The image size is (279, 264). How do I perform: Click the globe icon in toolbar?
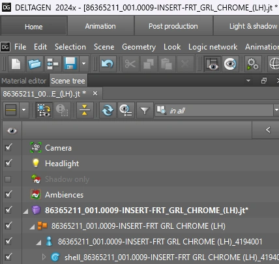point(274,64)
